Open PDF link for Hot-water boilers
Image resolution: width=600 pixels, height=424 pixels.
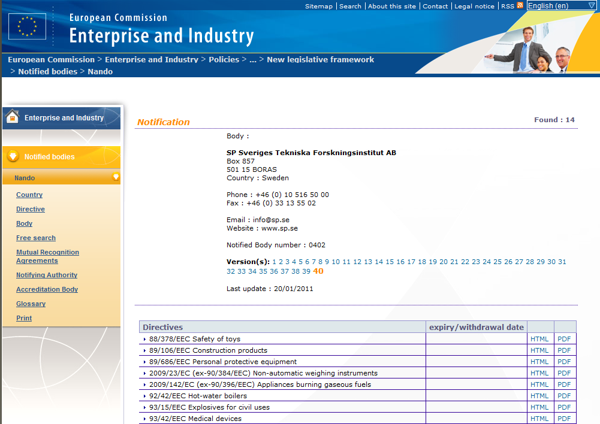(564, 396)
